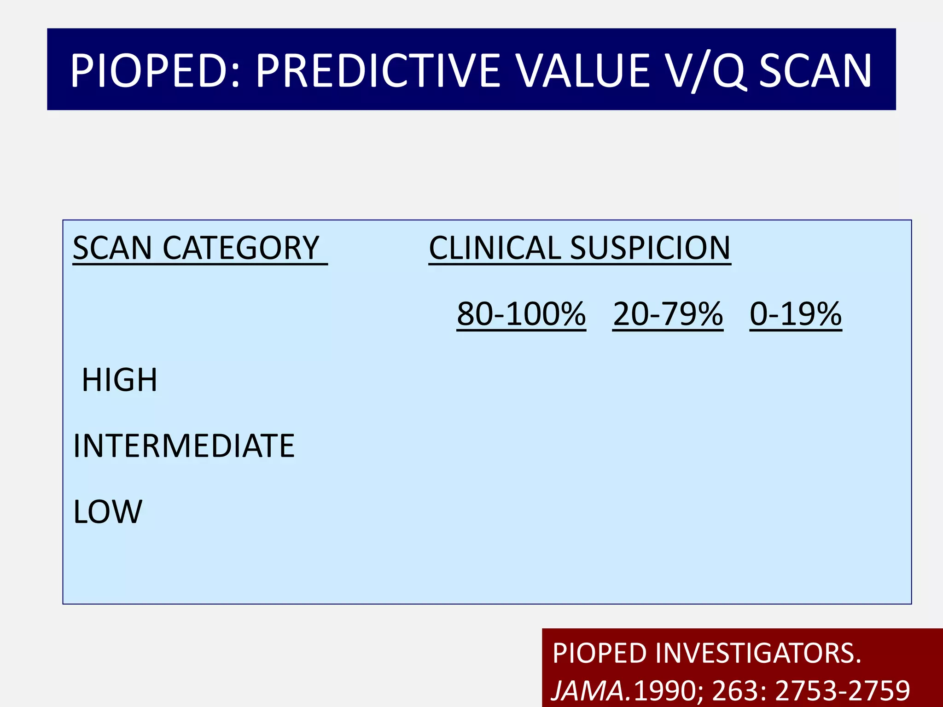Select the SCAN CATEGORY heading

point(200,249)
